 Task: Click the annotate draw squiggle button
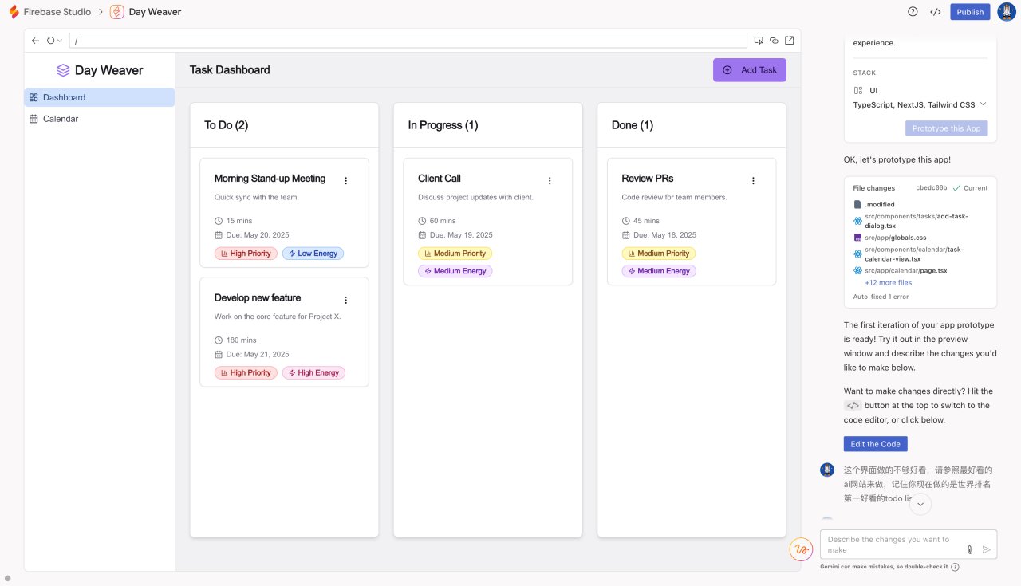coord(801,549)
